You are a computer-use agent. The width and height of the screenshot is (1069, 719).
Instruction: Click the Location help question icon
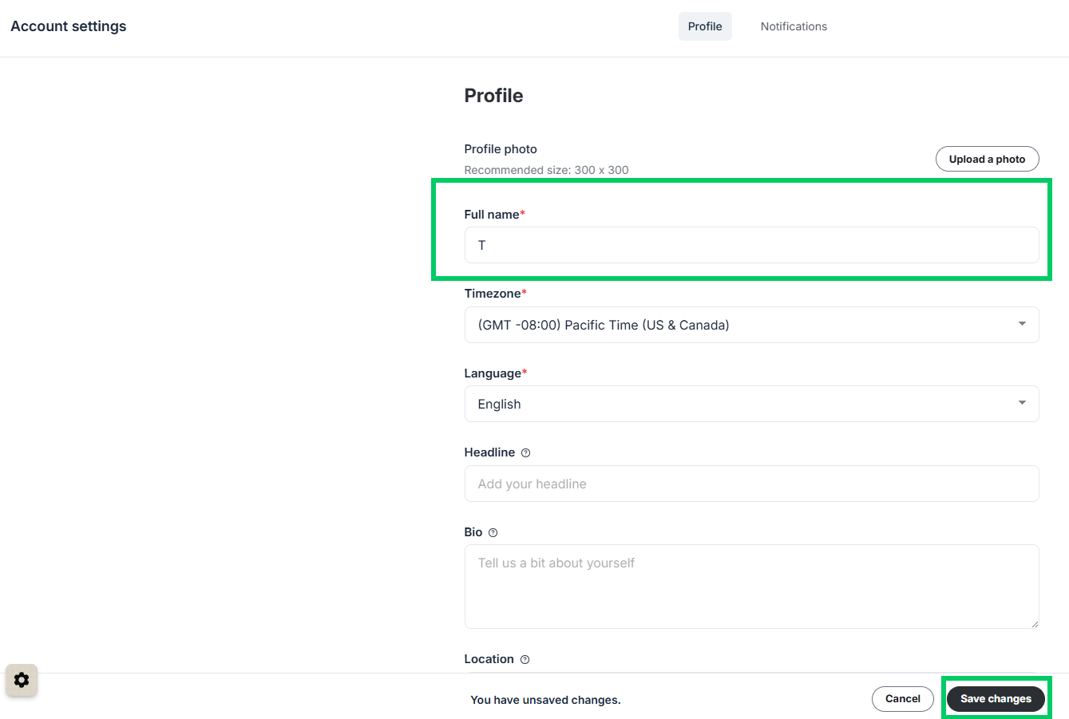coord(525,659)
